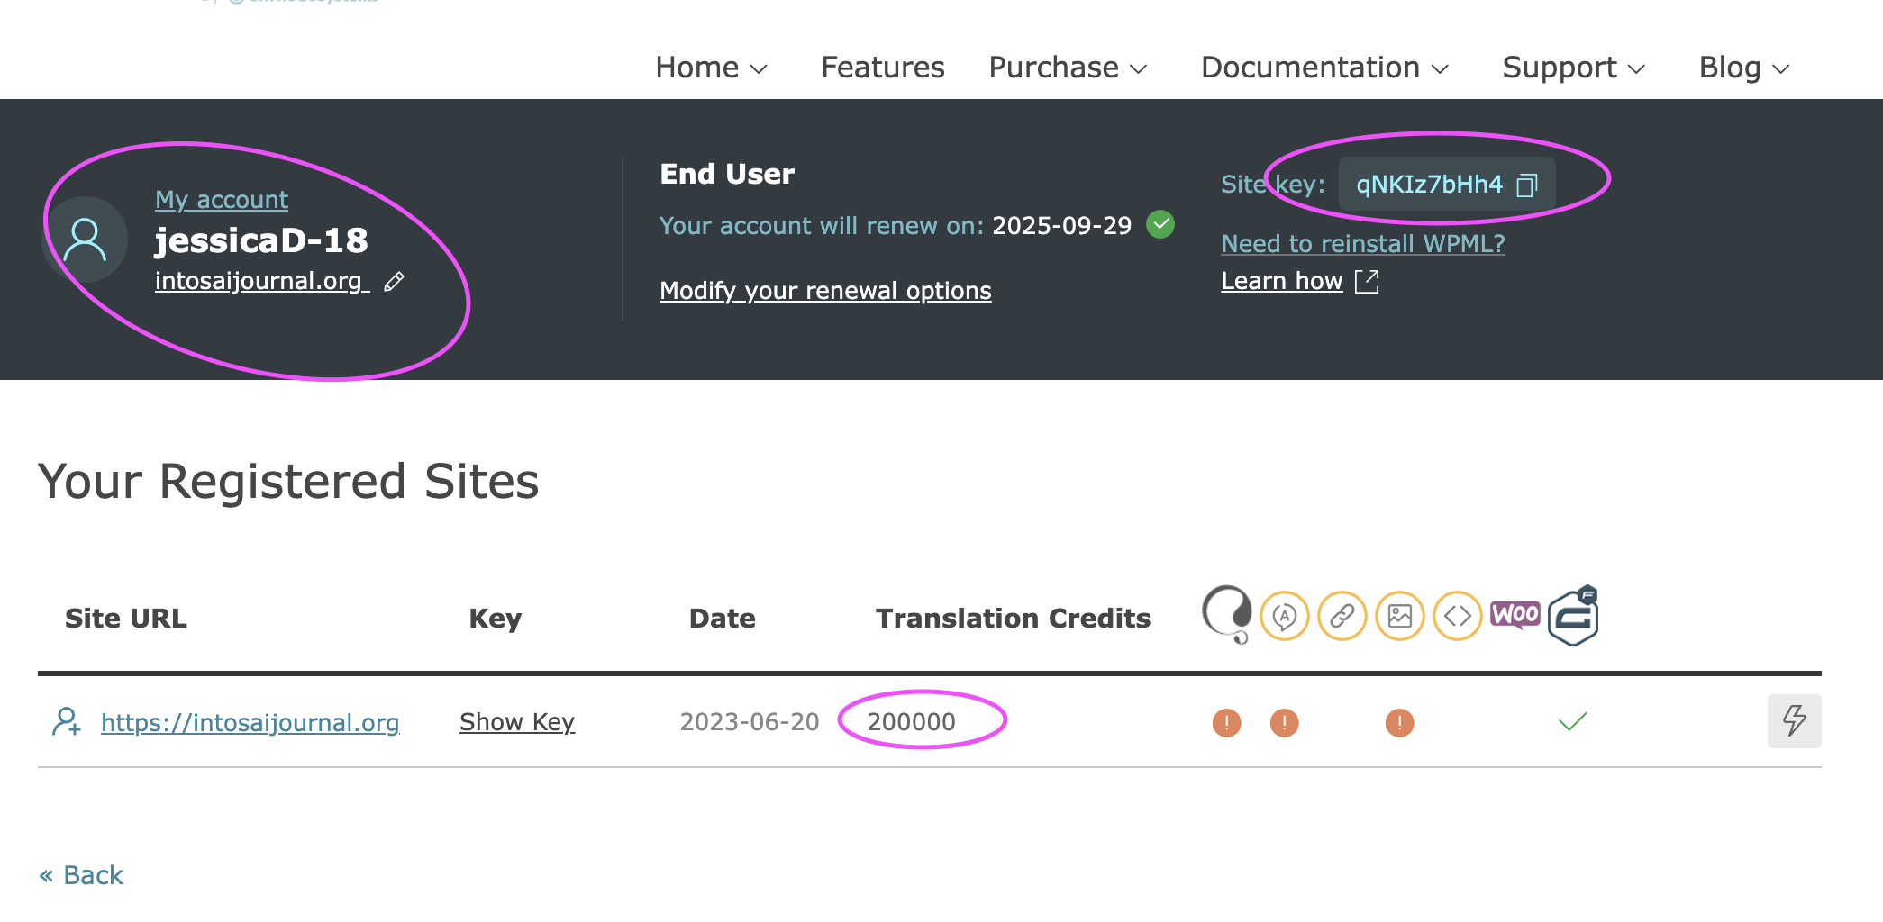Image resolution: width=1883 pixels, height=922 pixels.
Task: Click the image/media translation column icon
Action: [x=1400, y=617]
